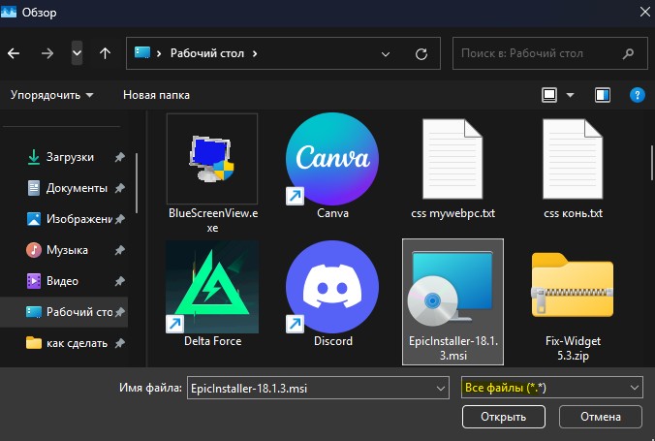655x441 pixels.
Task: Click pin icon next to Видео
Action: 120,281
